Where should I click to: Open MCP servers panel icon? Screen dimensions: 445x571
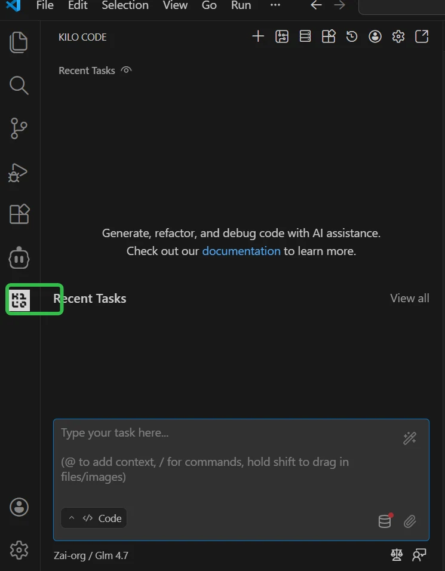click(x=305, y=36)
